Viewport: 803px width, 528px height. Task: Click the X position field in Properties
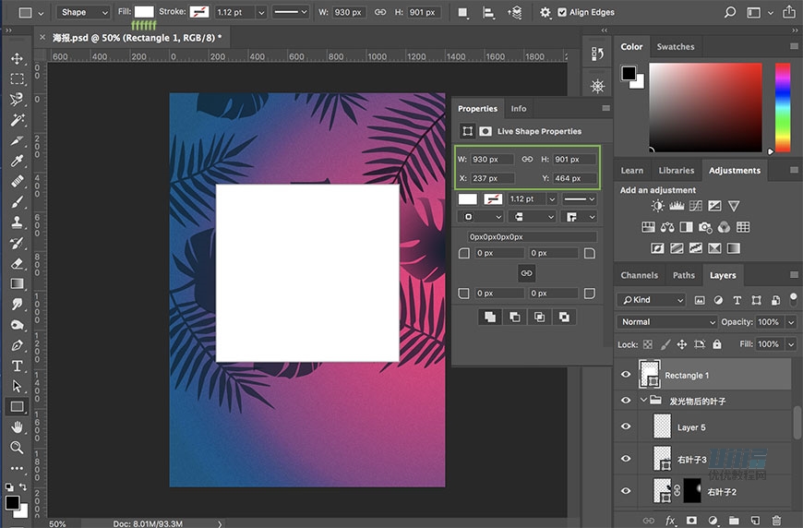coord(492,178)
